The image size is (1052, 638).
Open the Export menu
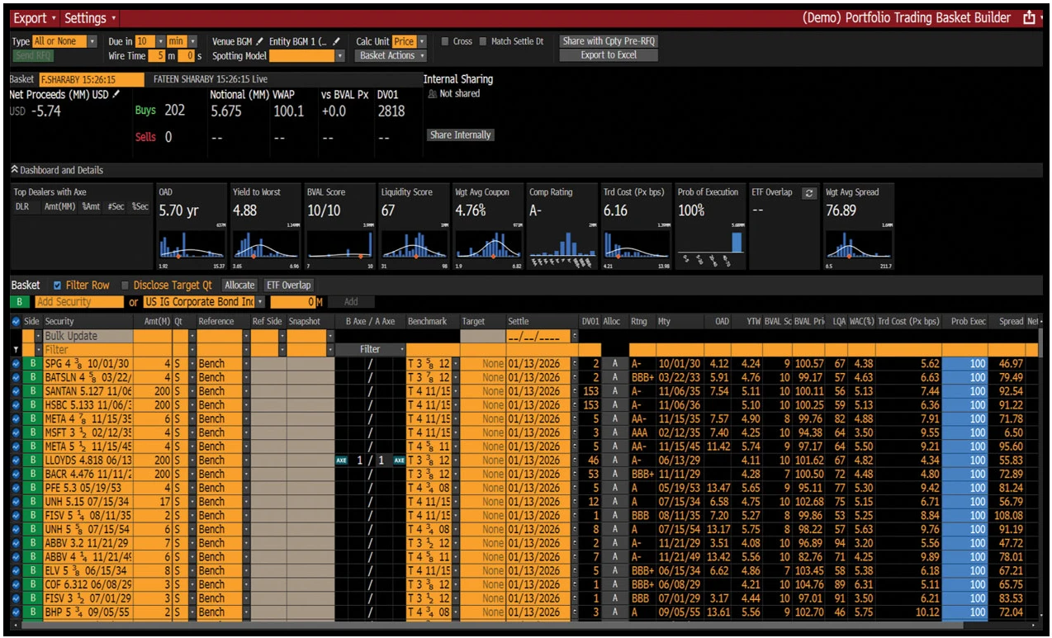coord(31,17)
